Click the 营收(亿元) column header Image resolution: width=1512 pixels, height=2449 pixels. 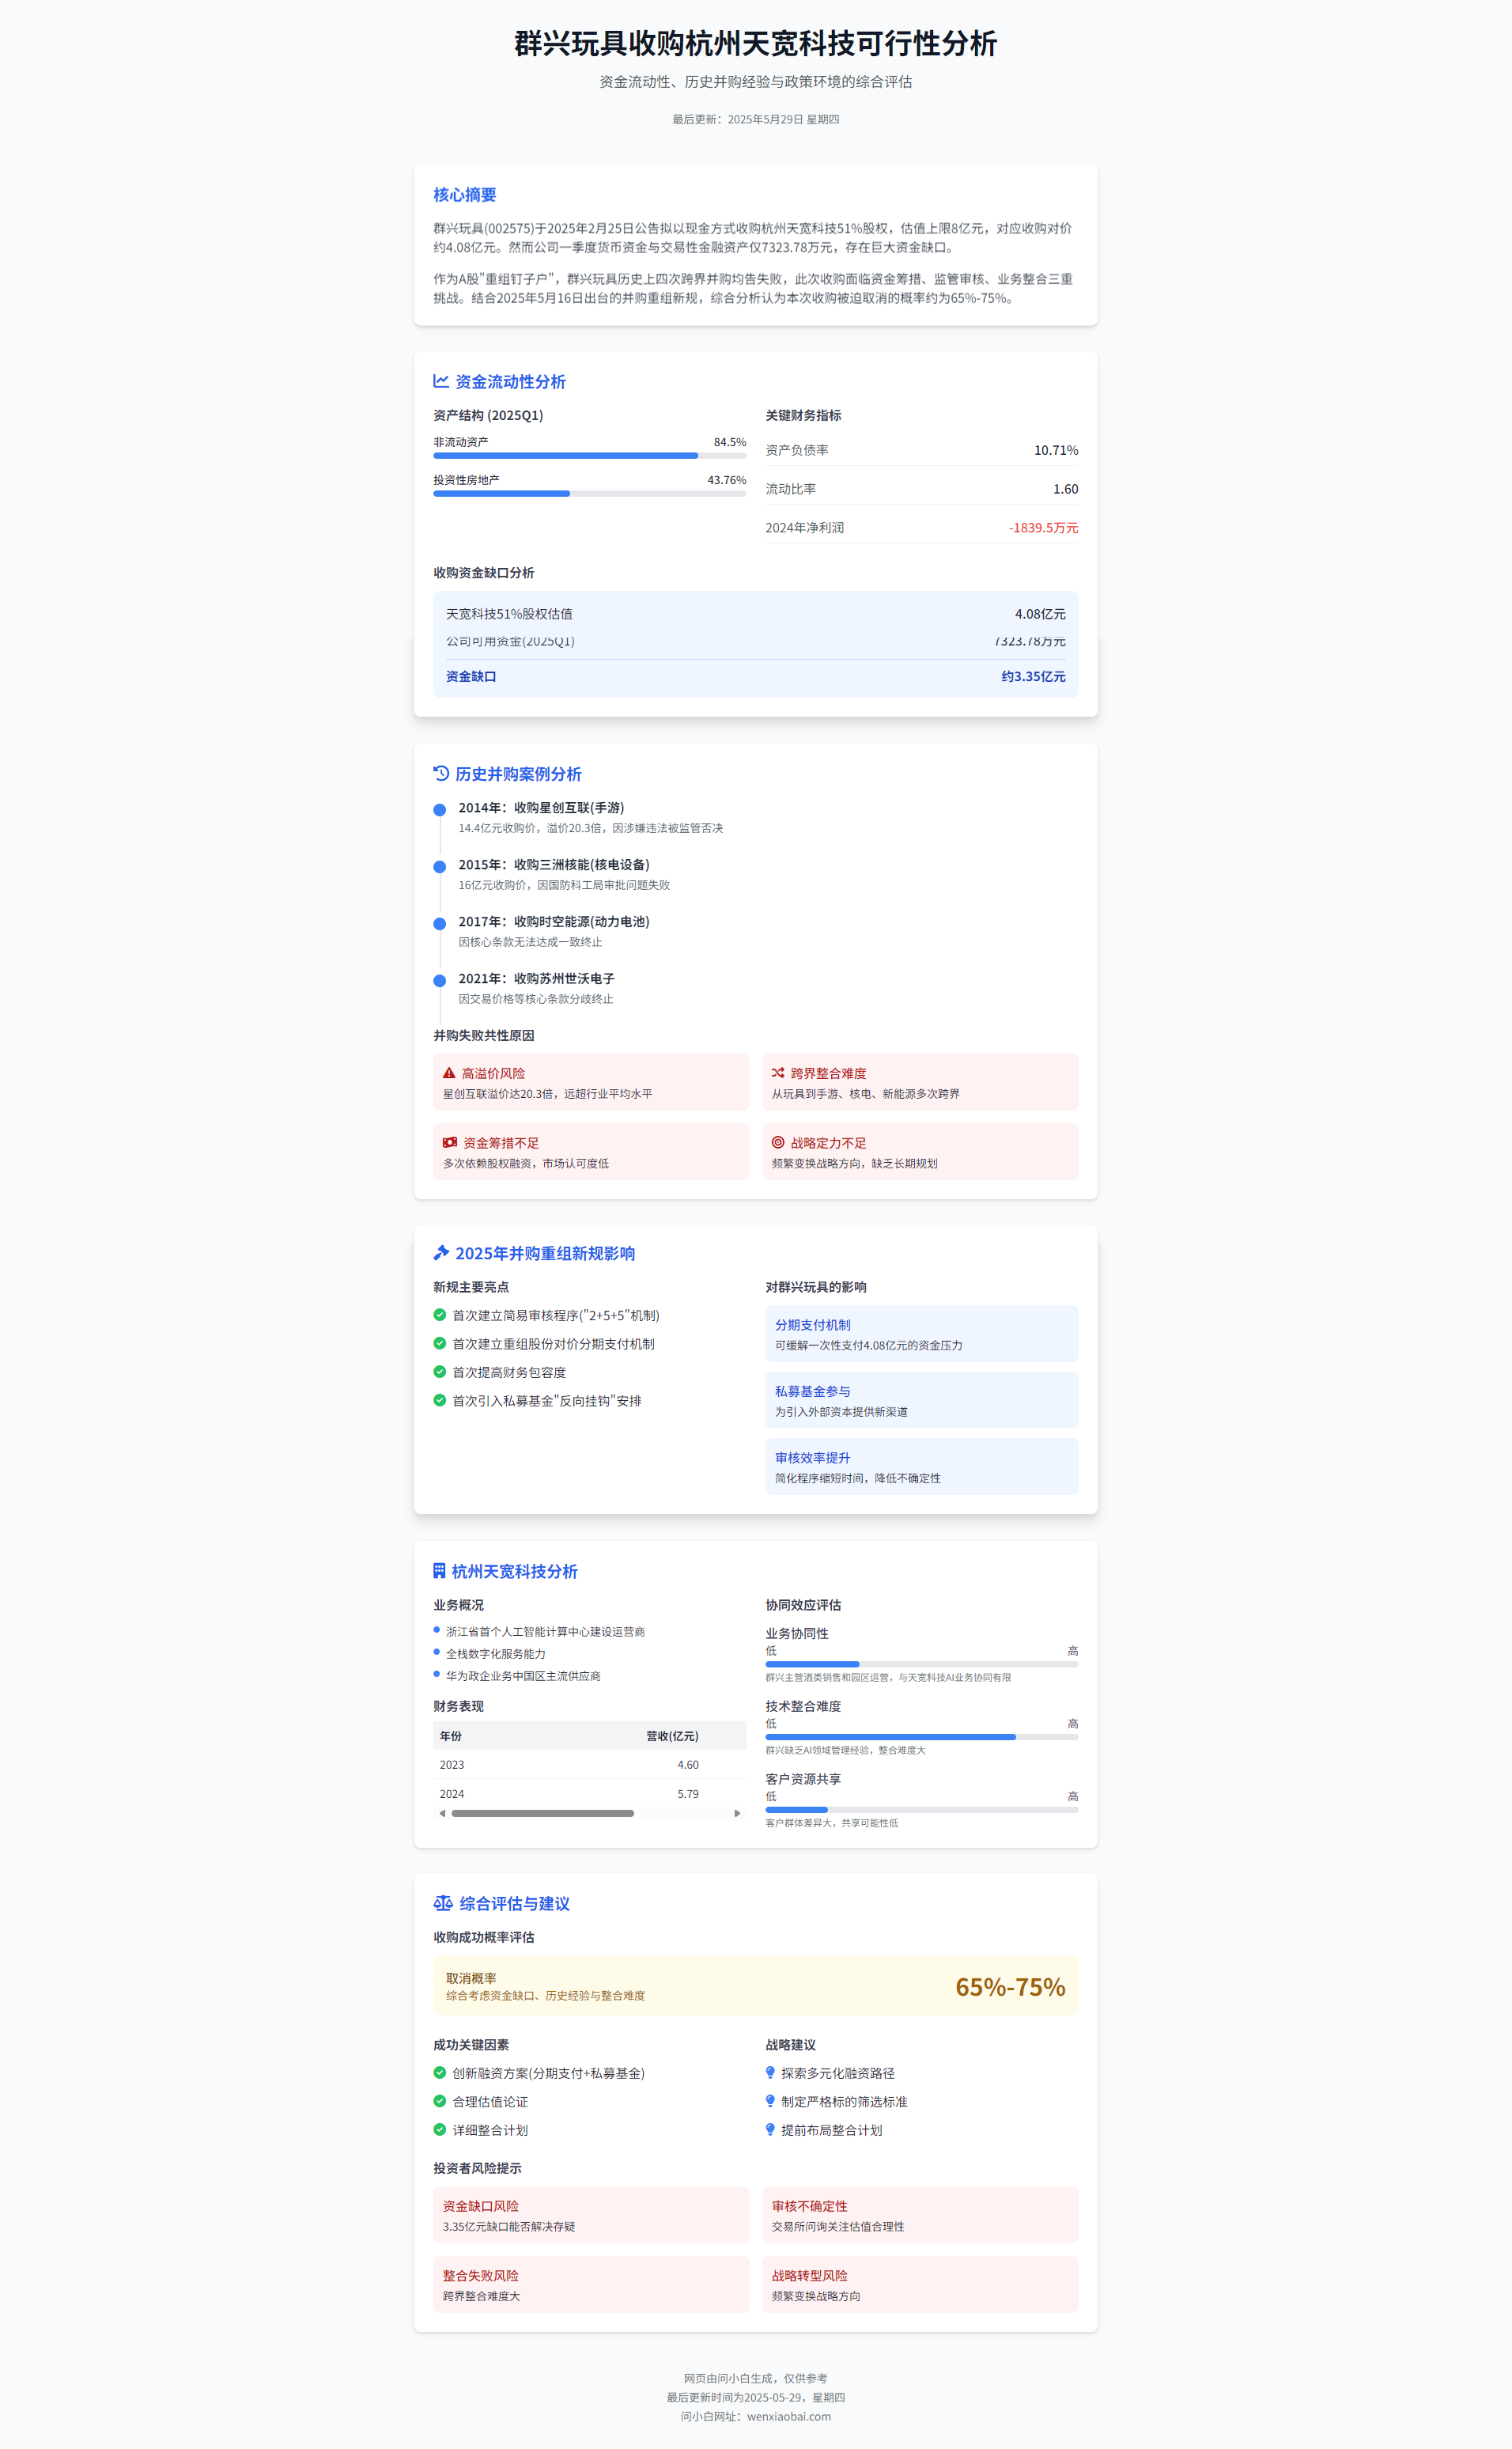pyautogui.click(x=672, y=1736)
